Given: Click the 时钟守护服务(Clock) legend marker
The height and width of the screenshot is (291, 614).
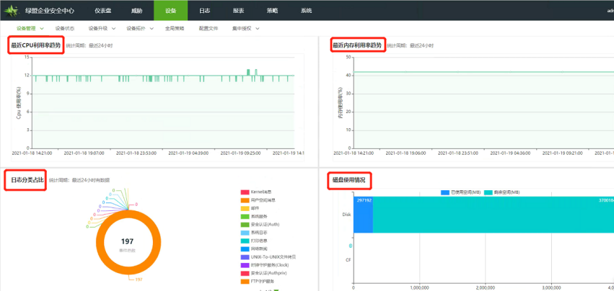Looking at the screenshot, I should [x=244, y=264].
